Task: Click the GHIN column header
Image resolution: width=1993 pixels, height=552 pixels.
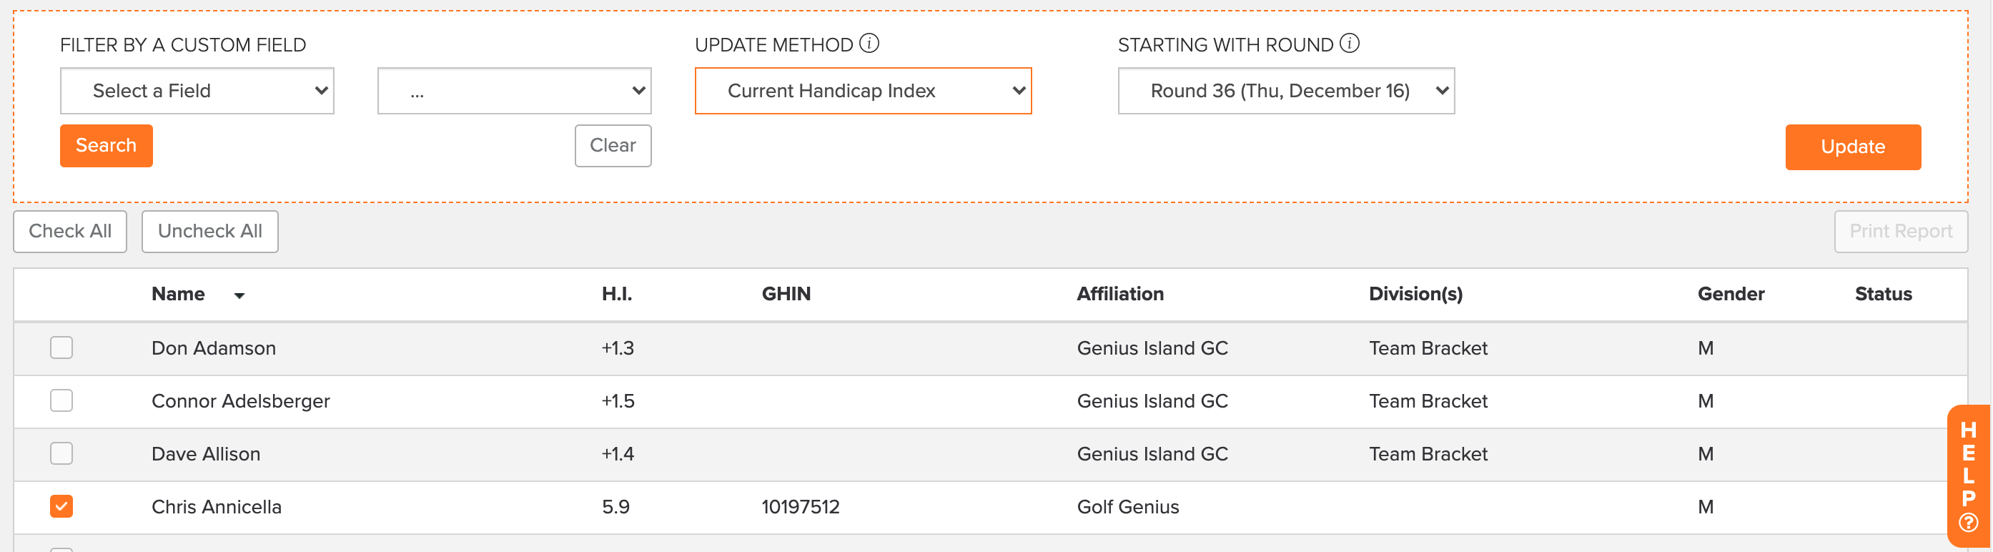Action: pyautogui.click(x=786, y=294)
